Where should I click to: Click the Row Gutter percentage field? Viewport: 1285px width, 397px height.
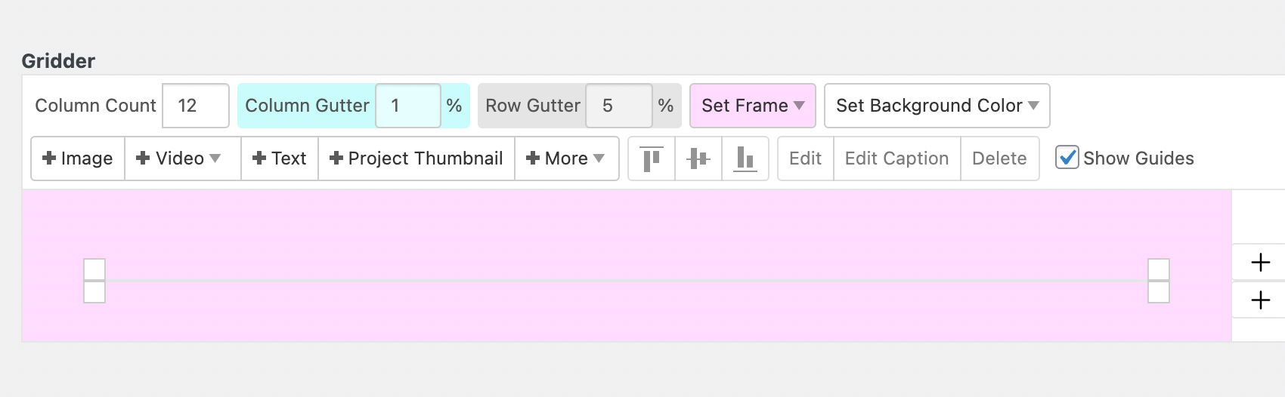(618, 106)
